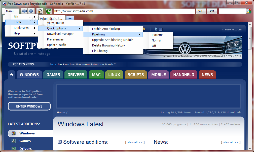Select Games in Latest Additions list
254x152 pixels.
tap(30, 141)
